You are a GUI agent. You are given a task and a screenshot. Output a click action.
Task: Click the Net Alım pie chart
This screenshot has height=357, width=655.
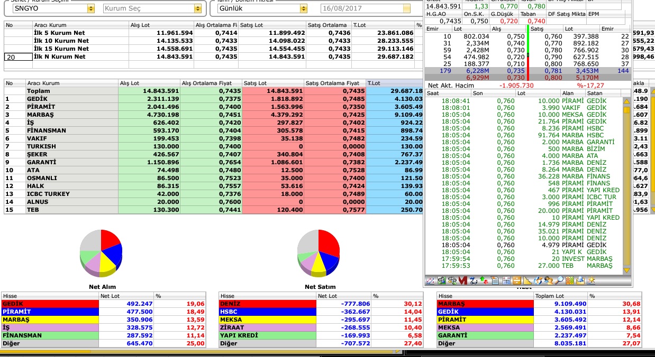[x=101, y=253]
